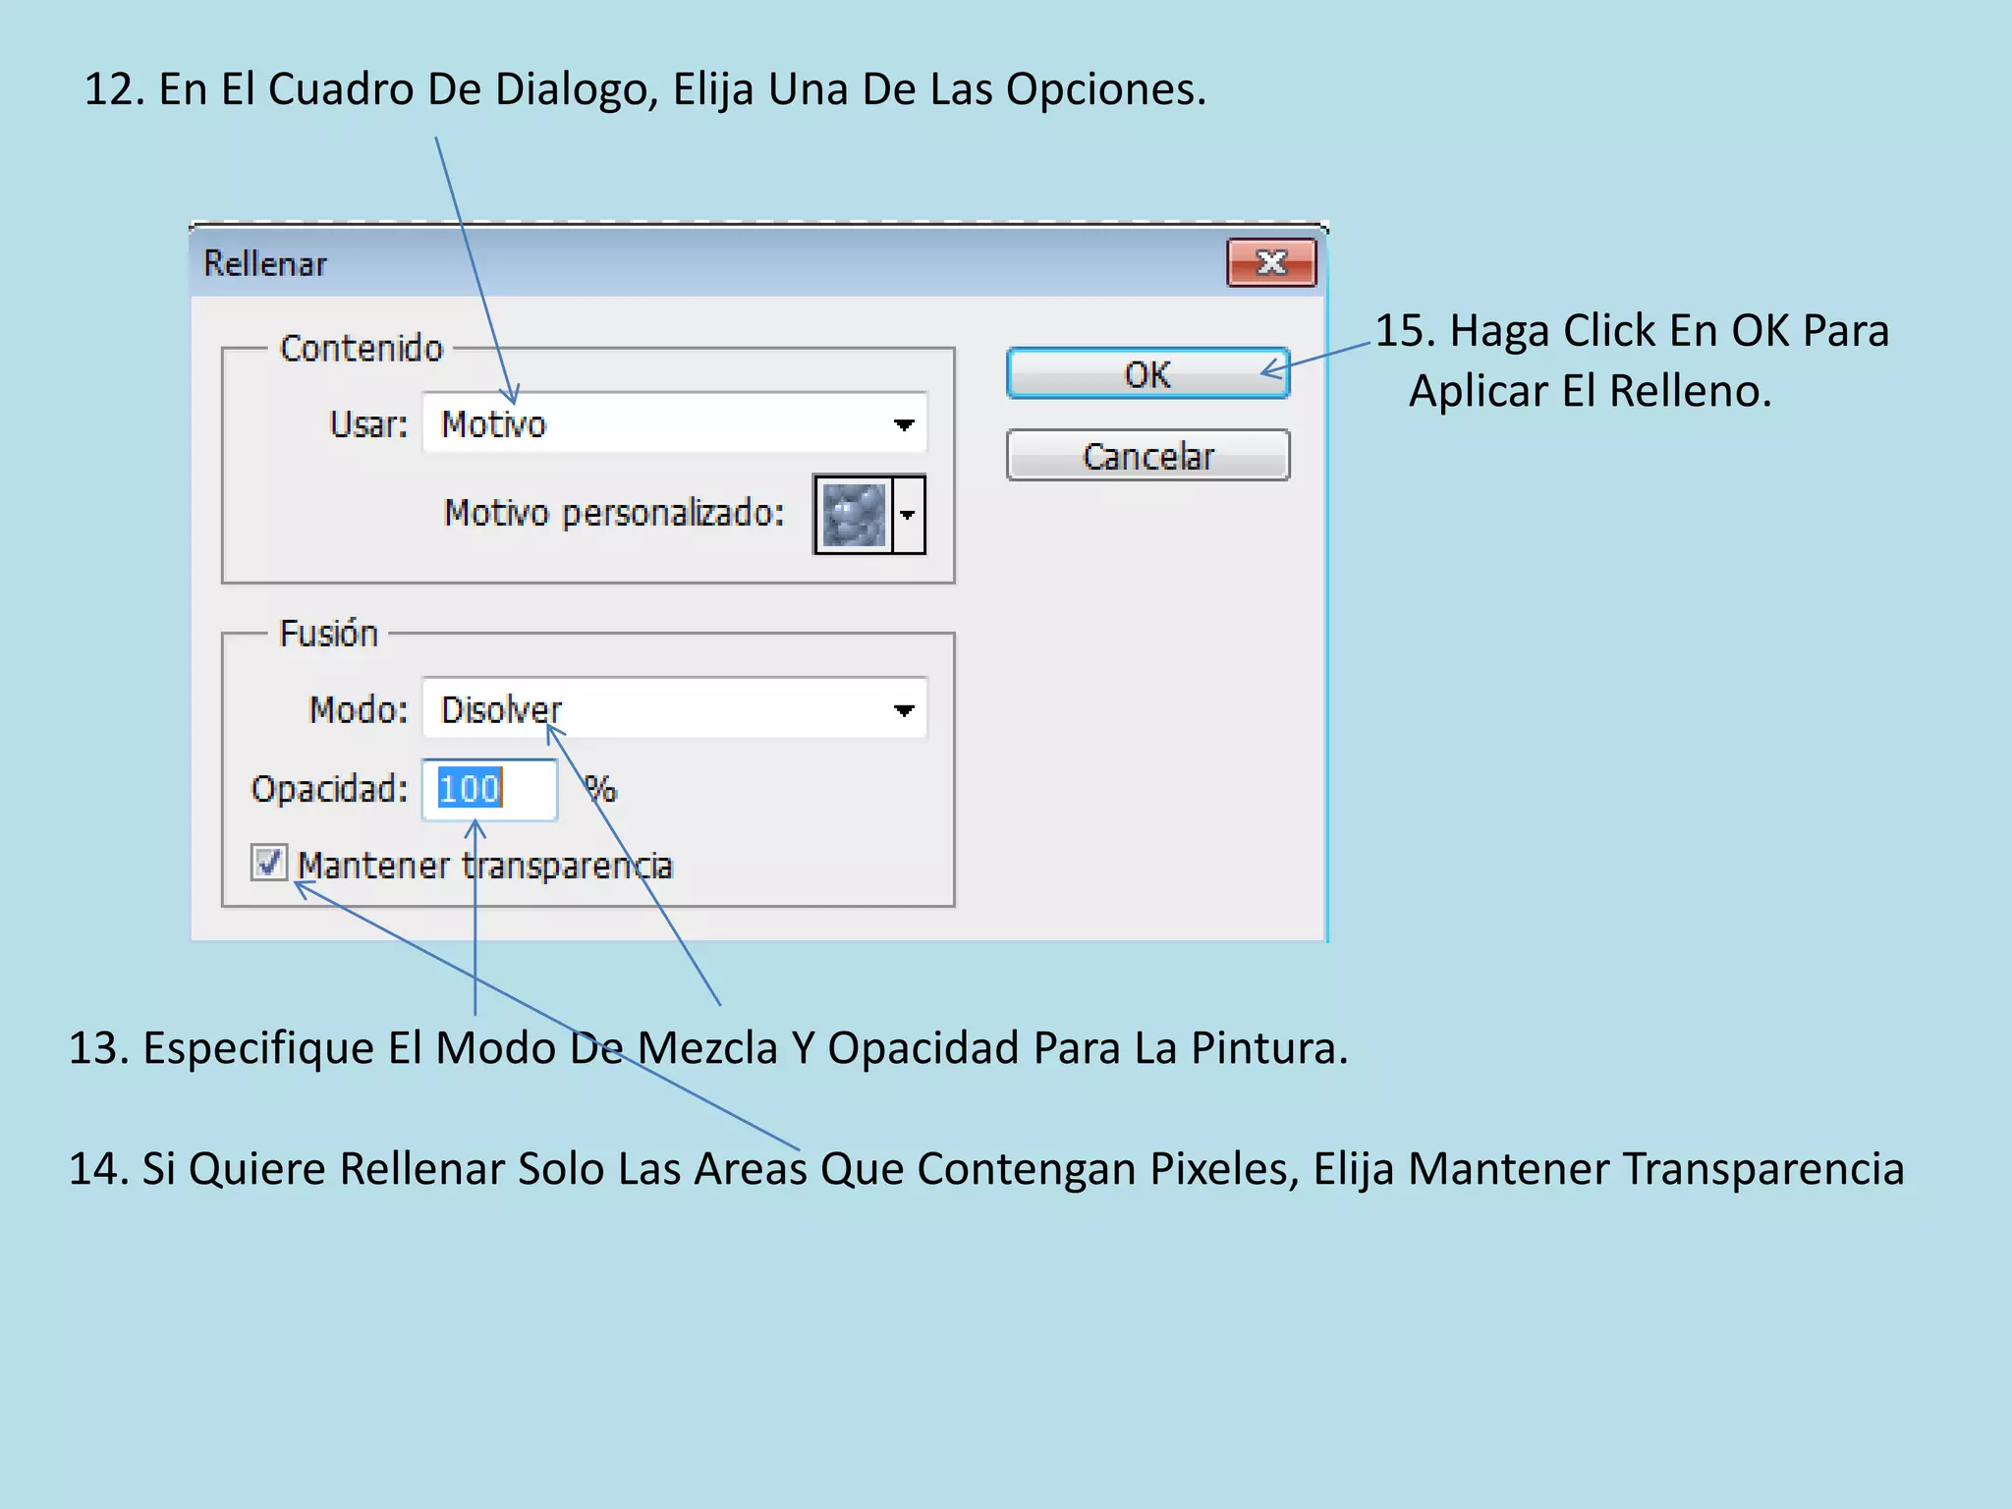Screen dimensions: 2012x1509
Task: Open the Modo dropdown showing Disolver
Action: pos(675,708)
